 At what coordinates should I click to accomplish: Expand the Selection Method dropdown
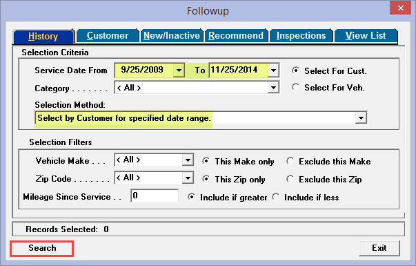click(x=361, y=117)
